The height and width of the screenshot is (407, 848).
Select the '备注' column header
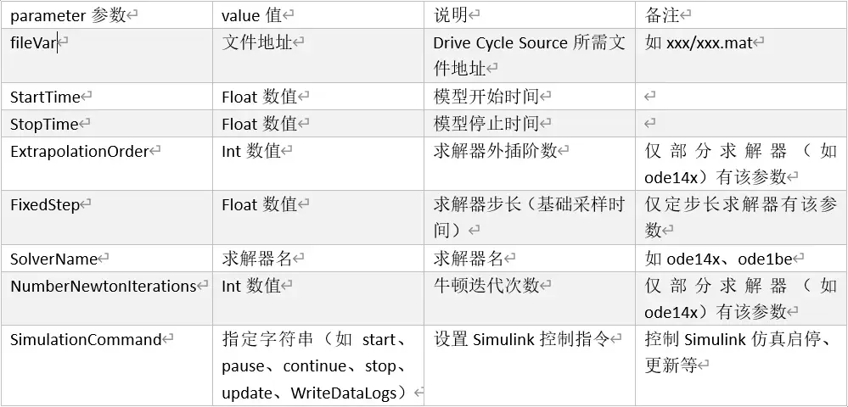741,14
